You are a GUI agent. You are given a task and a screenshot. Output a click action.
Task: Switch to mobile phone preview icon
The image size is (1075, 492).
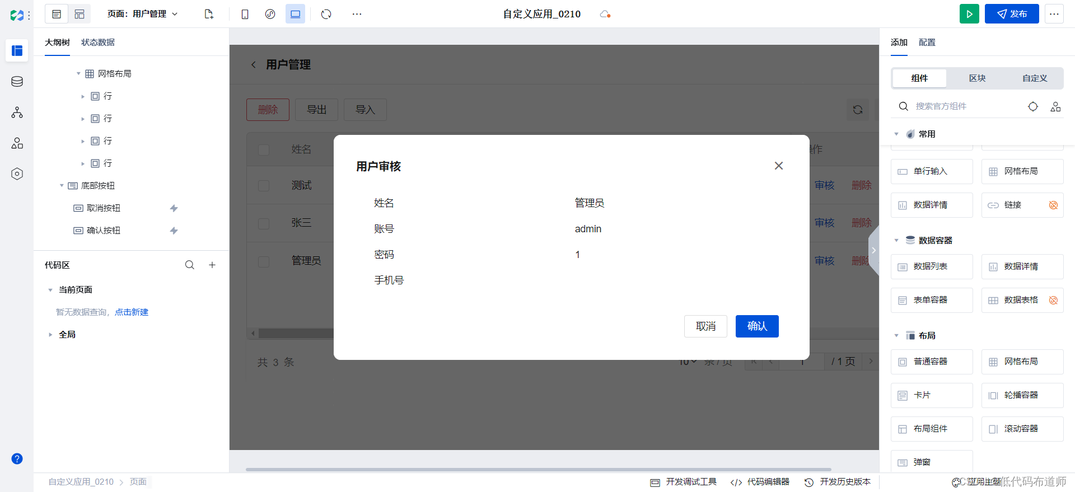click(x=245, y=14)
